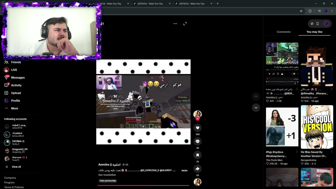This screenshot has height=189, width=336.
Task: Share the video via arrow icon
Action: click(x=198, y=169)
